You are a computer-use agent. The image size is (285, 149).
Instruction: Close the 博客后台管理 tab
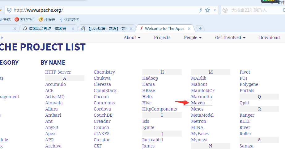pos(73,29)
